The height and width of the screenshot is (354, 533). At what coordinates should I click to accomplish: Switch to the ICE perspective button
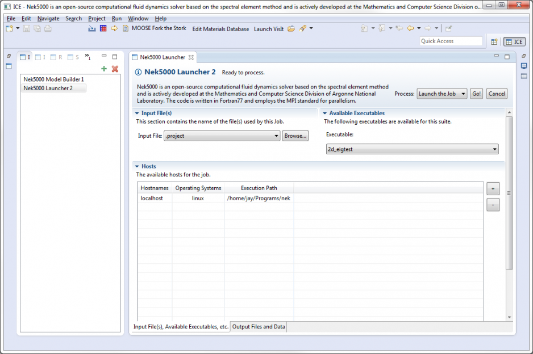514,41
